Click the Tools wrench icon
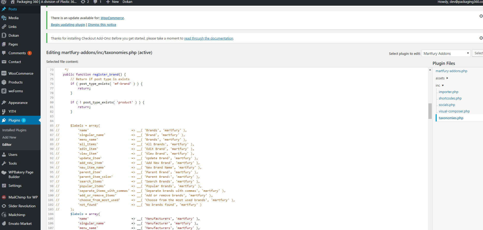This screenshot has width=483, height=230. click(x=4, y=163)
